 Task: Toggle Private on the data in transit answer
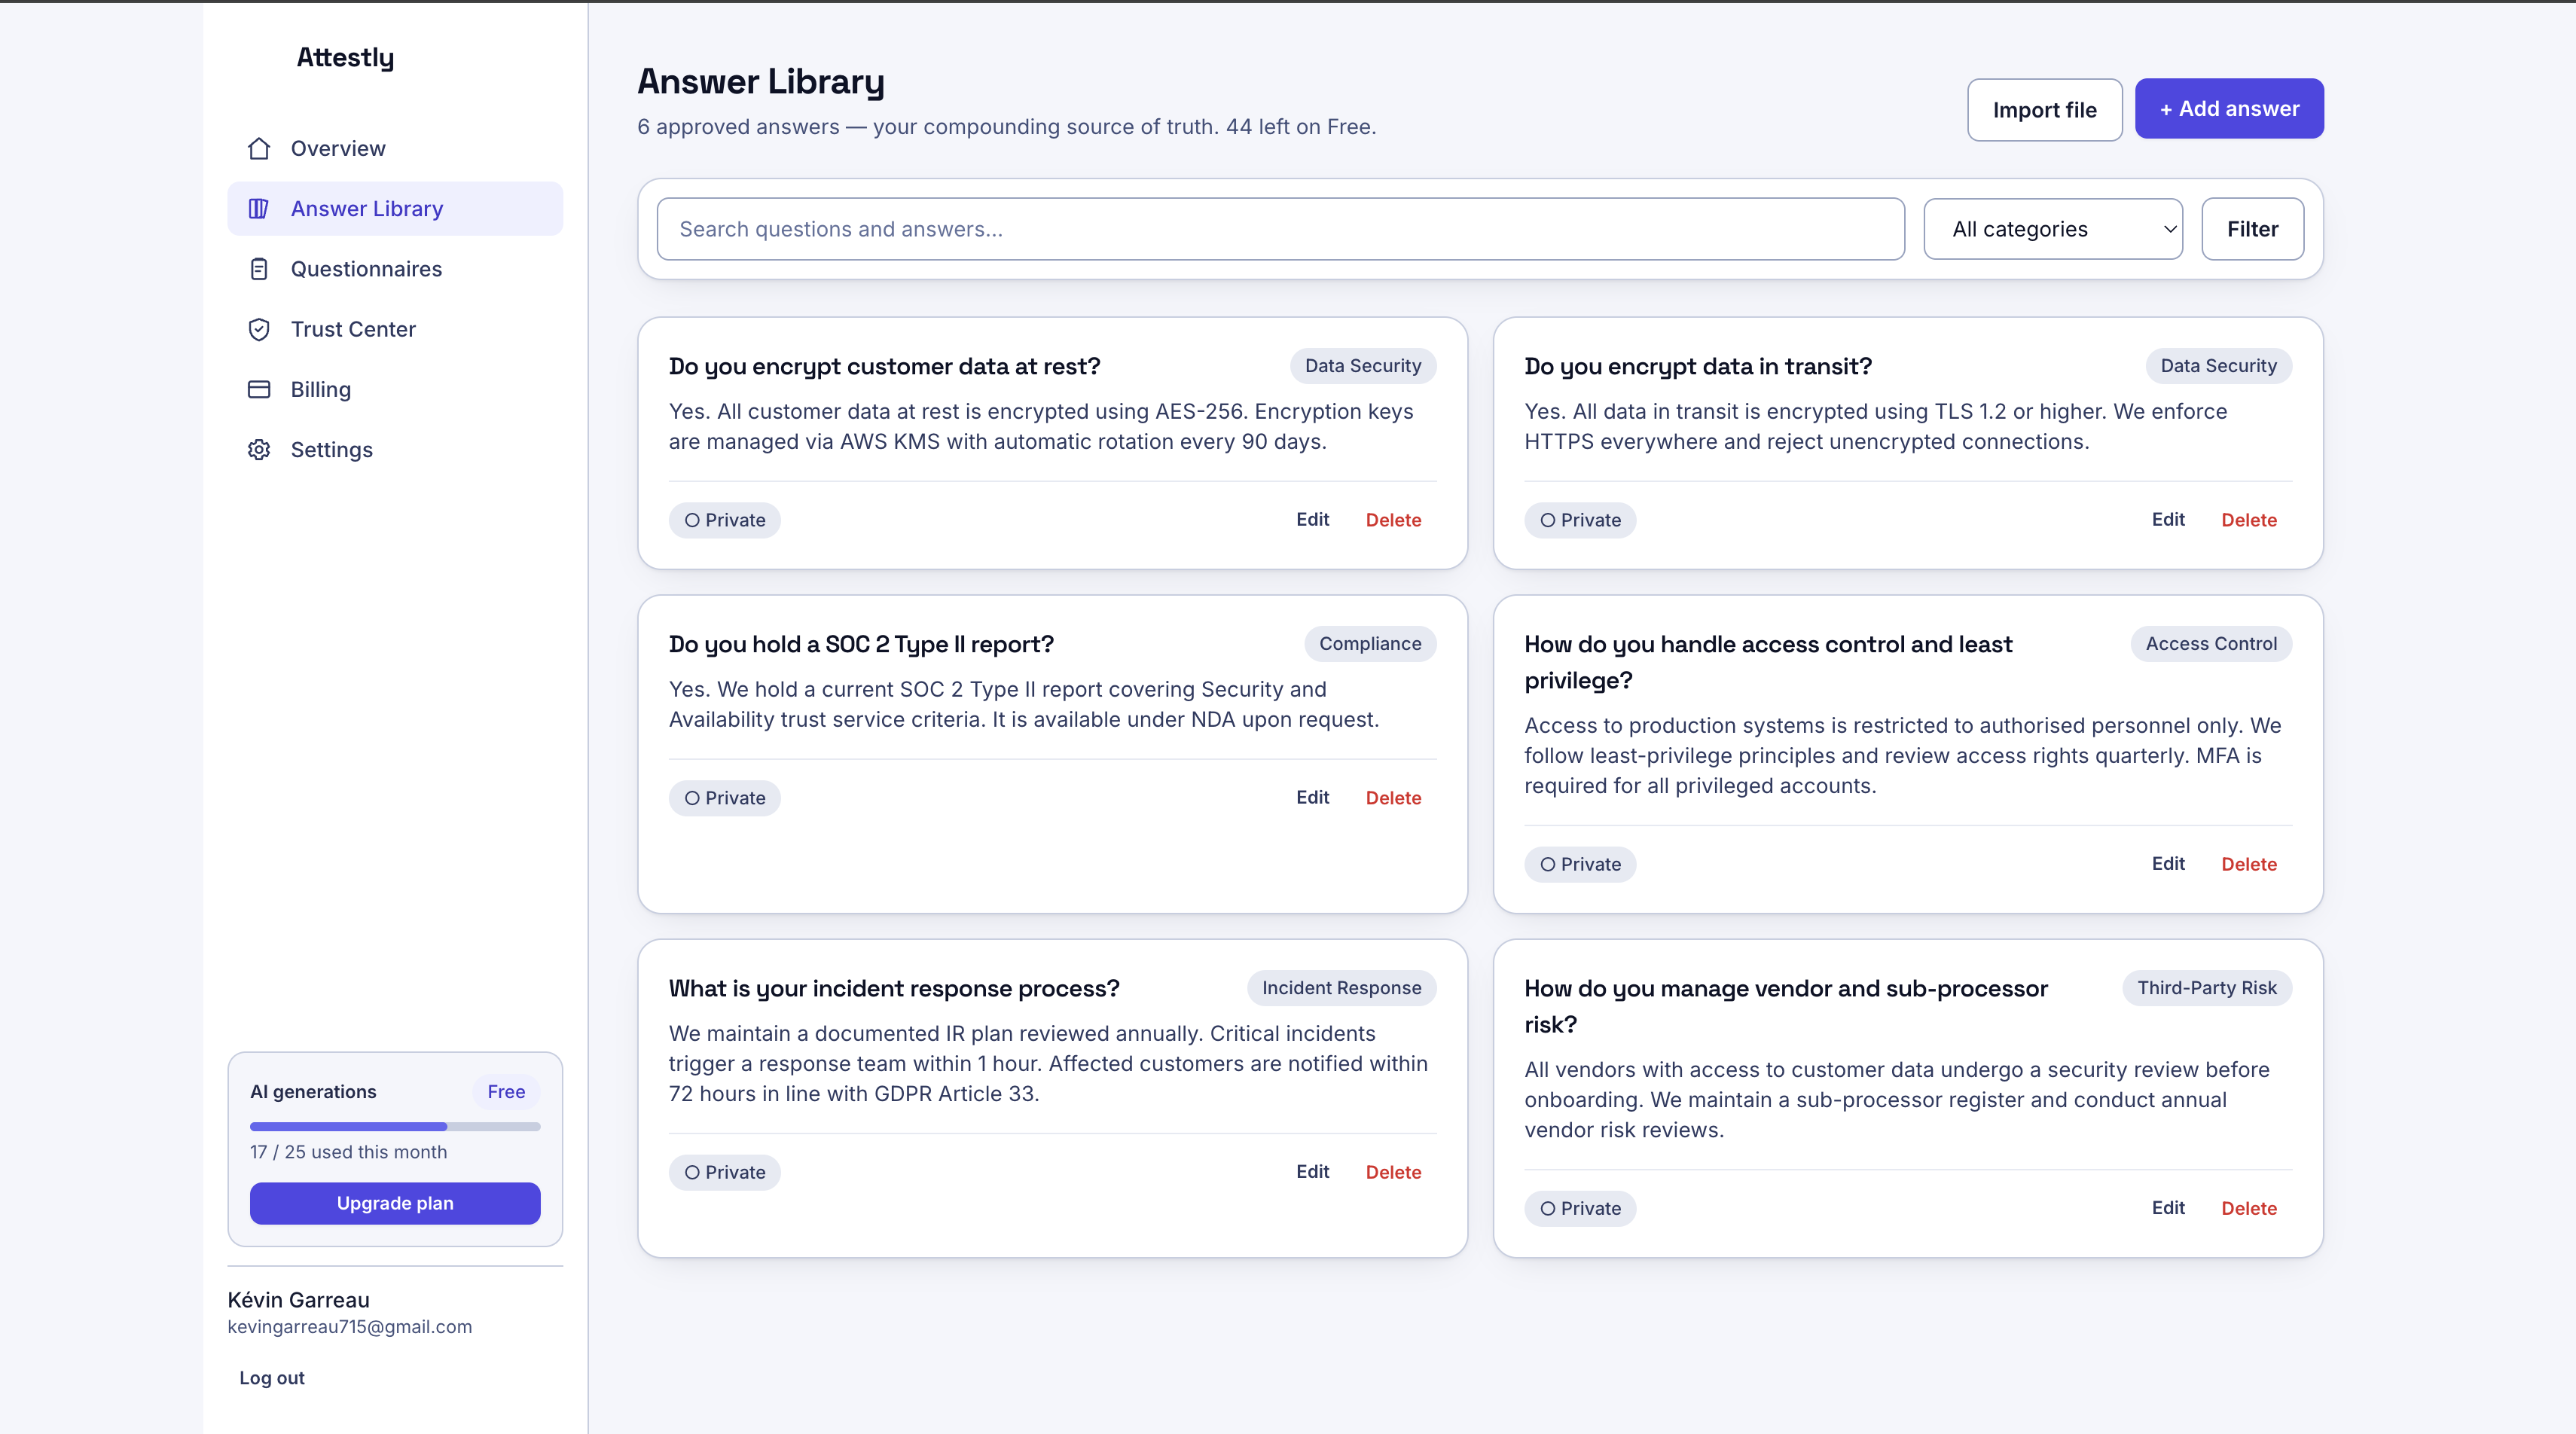coord(1580,520)
